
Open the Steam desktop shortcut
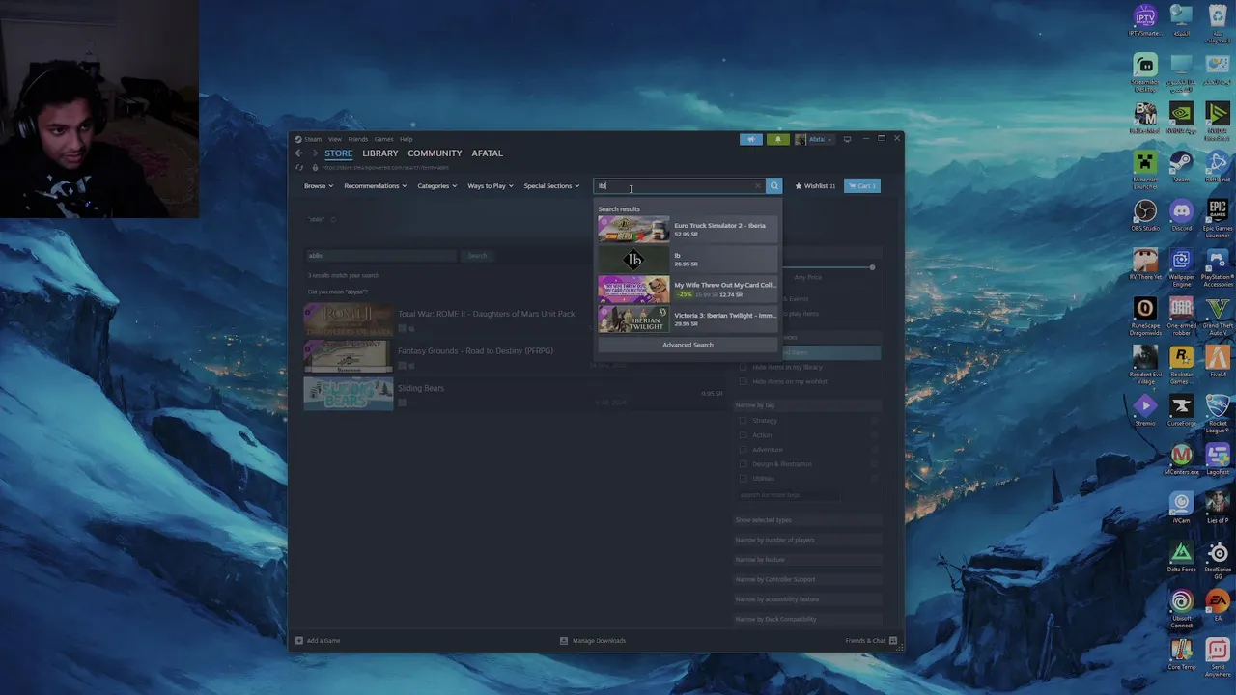1181,166
